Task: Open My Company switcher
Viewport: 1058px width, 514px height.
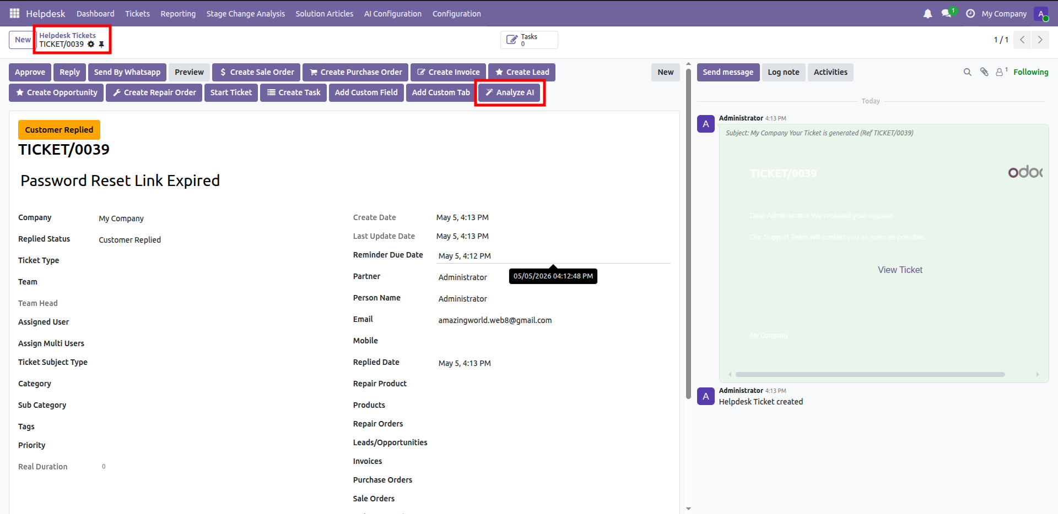Action: pyautogui.click(x=1004, y=13)
